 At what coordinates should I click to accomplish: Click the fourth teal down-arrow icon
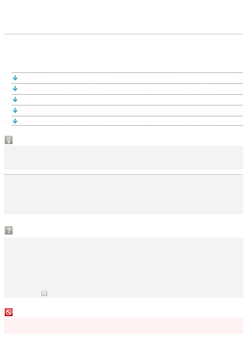coord(15,111)
